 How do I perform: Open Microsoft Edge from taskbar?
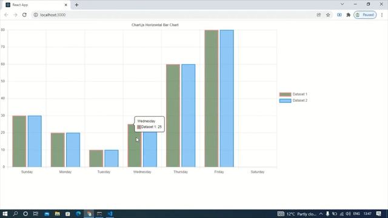78,214
